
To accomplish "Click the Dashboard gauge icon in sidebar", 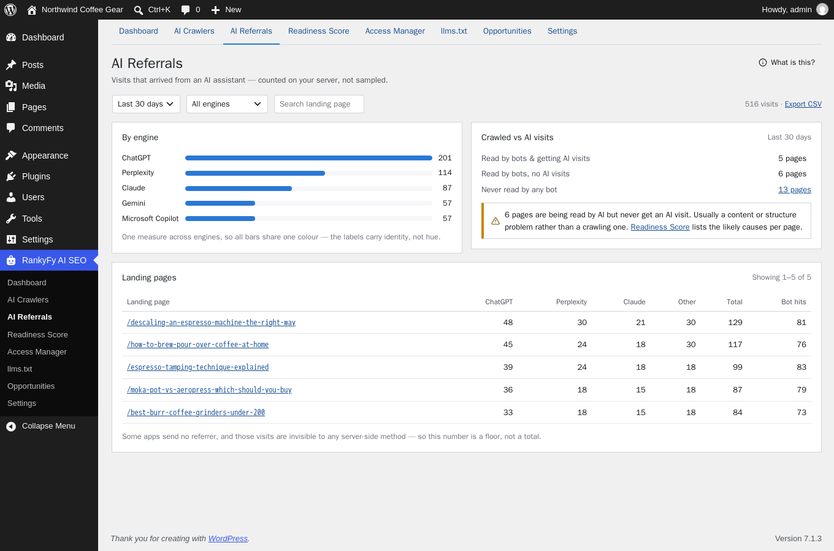I will click(11, 37).
